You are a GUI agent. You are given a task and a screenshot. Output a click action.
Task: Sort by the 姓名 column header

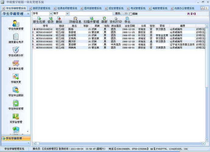coord(74,26)
